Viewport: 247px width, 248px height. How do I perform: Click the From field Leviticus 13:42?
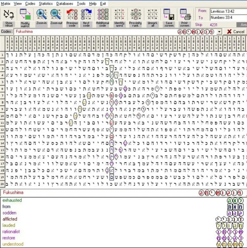coord(229,11)
